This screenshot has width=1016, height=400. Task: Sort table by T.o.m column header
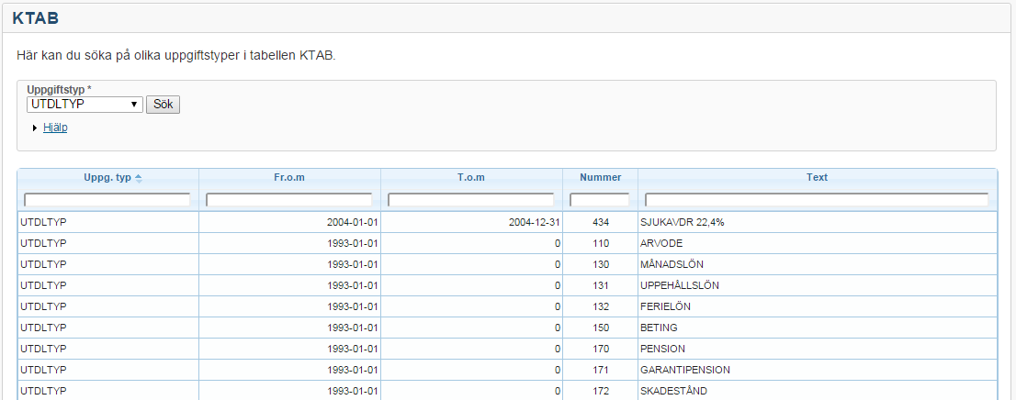click(x=470, y=178)
